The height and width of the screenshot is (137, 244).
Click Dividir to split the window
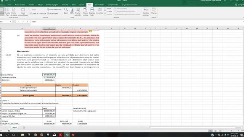(108, 8)
